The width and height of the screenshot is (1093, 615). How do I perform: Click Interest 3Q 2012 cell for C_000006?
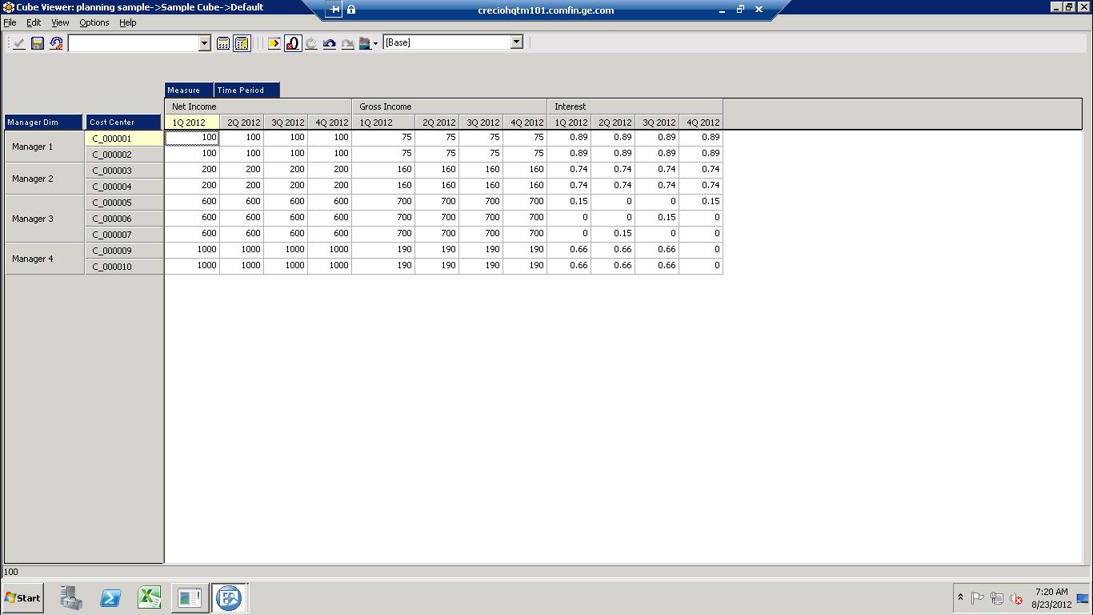pos(657,218)
